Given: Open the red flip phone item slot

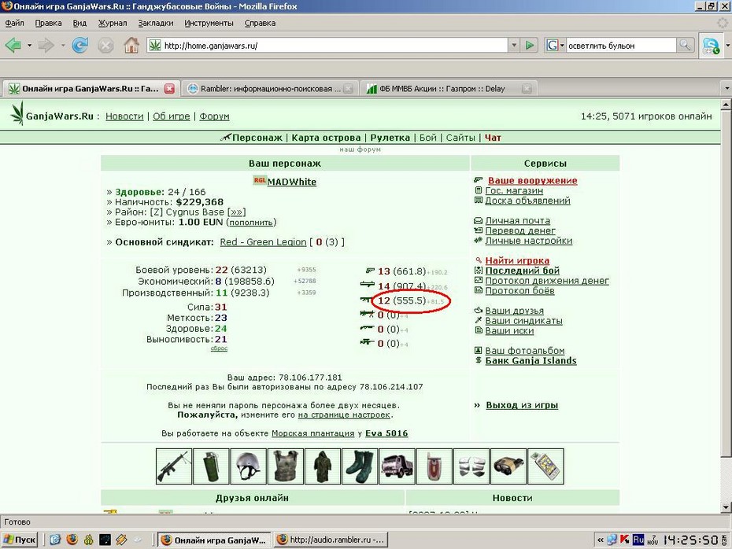Looking at the screenshot, I should click(434, 466).
